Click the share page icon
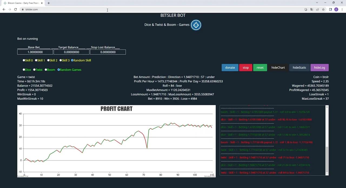 coord(317,9)
